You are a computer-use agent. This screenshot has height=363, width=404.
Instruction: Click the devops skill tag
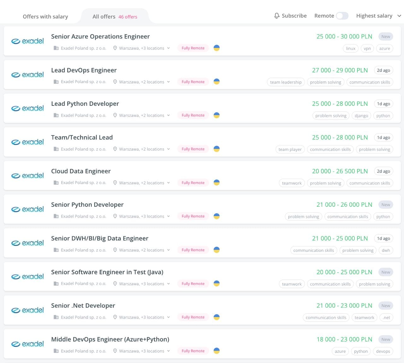(383, 351)
